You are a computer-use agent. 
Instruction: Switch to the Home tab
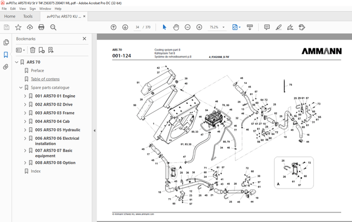click(10, 16)
